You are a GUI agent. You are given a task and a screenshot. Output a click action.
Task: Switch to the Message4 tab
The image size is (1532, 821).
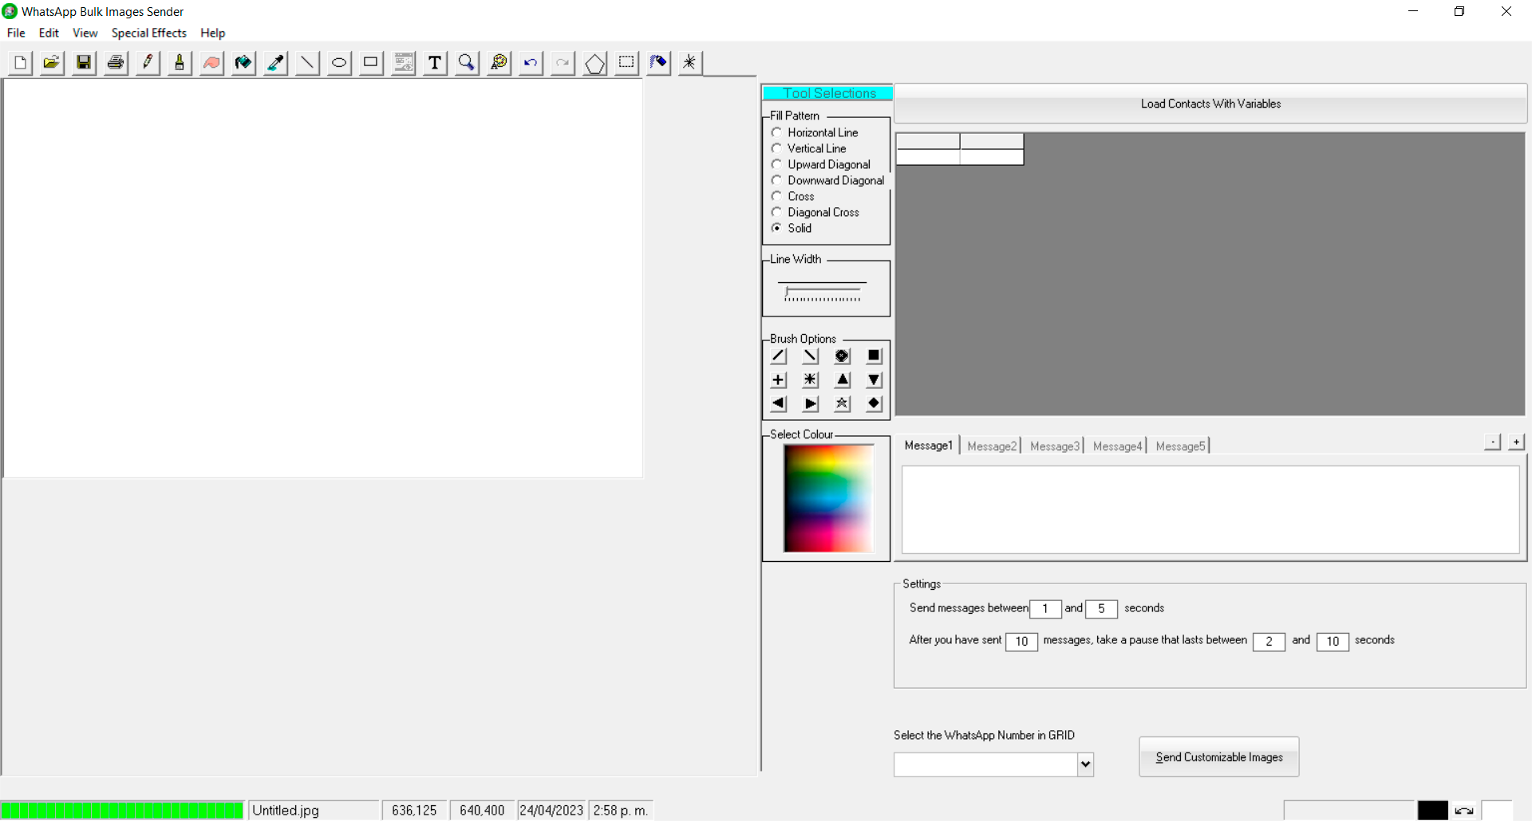[x=1117, y=446]
